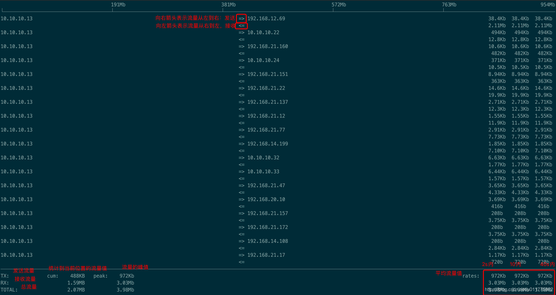This screenshot has height=295, width=556.
Task: Click the => arrow beside 10.10.10.33
Action: 242,172
